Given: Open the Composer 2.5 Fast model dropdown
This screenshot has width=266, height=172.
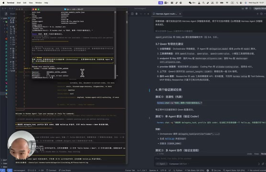Looking at the screenshot, I should (179, 164).
